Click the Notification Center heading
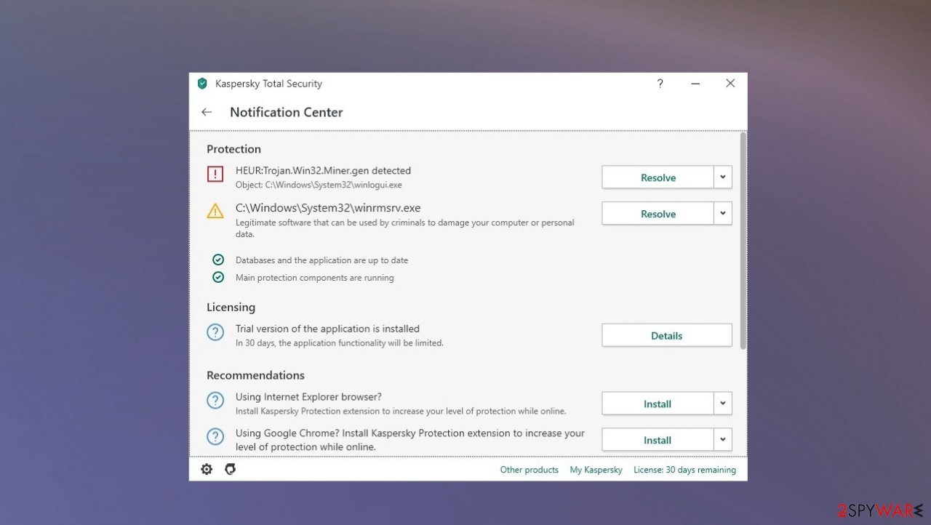Viewport: 931px width, 525px height. click(287, 112)
